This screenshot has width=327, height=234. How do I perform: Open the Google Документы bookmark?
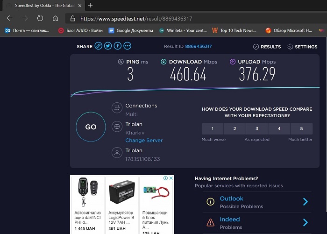pos(131,30)
